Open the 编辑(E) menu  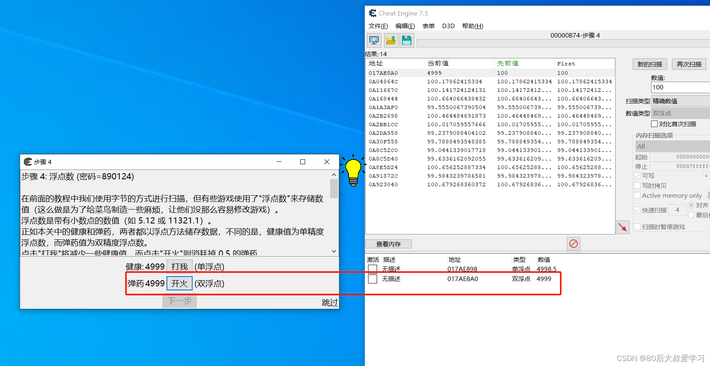(405, 26)
